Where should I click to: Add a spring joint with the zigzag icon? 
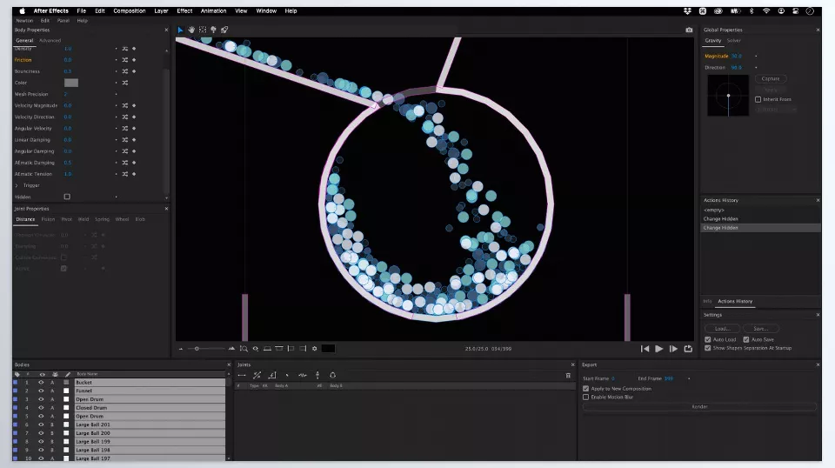(303, 376)
